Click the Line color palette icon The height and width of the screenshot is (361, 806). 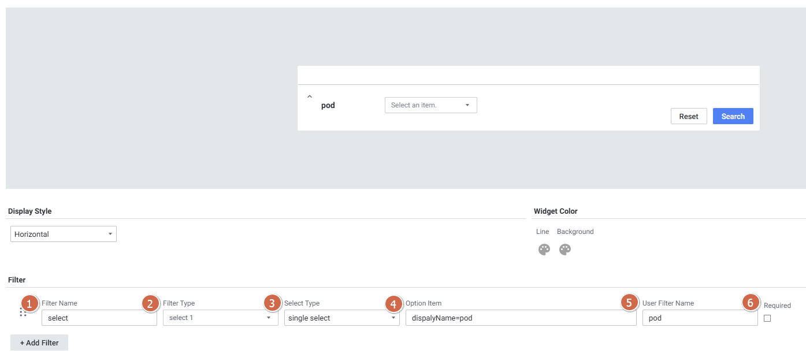point(544,250)
